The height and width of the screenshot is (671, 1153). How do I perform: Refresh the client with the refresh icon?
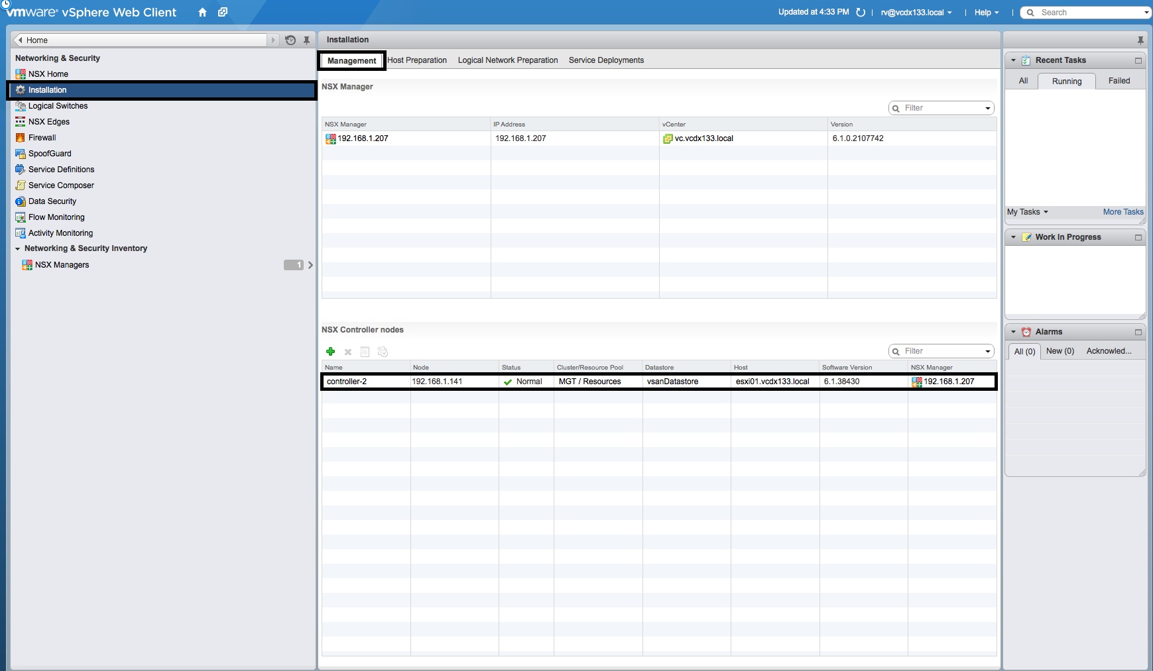(x=860, y=11)
